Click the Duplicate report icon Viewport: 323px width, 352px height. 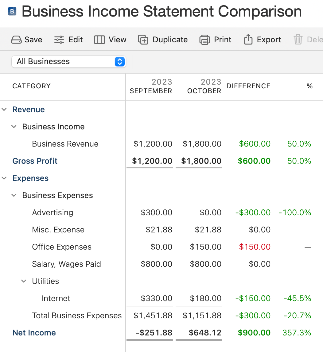click(x=143, y=40)
